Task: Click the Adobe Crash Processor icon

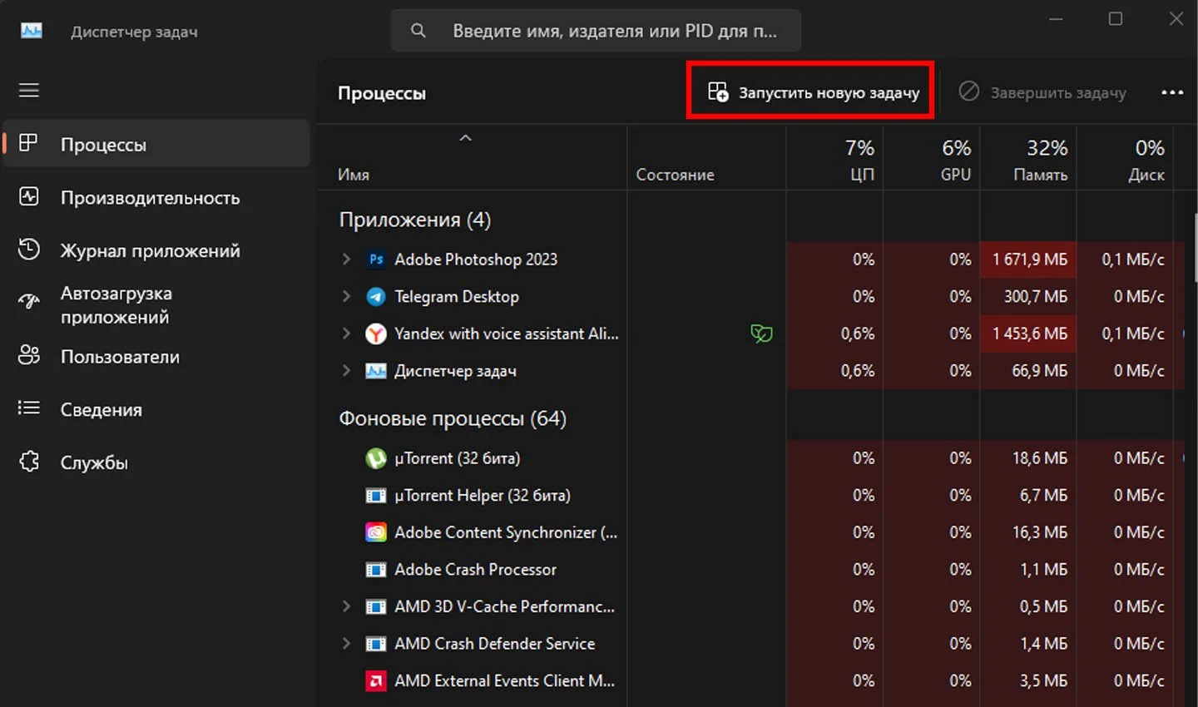Action: click(376, 570)
